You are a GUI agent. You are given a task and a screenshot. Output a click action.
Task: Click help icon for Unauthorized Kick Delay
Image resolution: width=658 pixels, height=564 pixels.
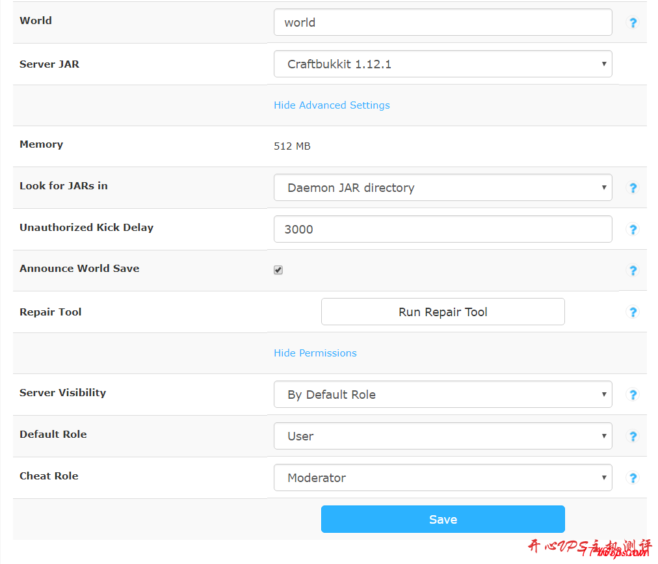click(632, 230)
